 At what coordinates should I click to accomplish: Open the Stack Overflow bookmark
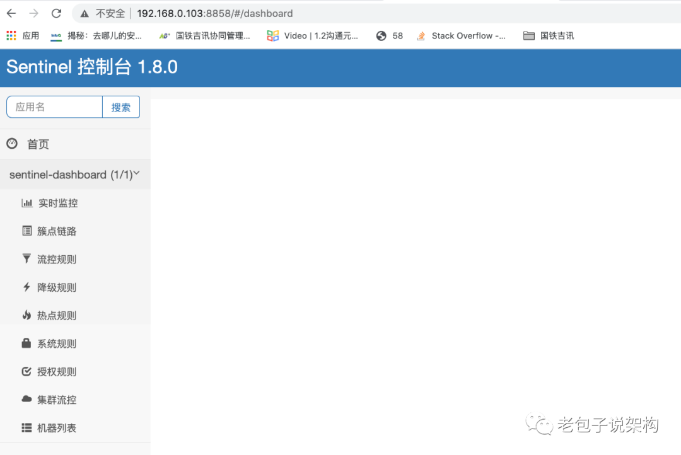pos(461,35)
